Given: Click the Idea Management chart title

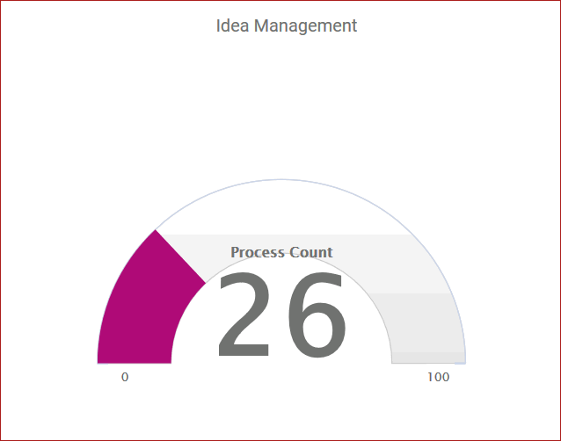Looking at the screenshot, I should [x=287, y=25].
